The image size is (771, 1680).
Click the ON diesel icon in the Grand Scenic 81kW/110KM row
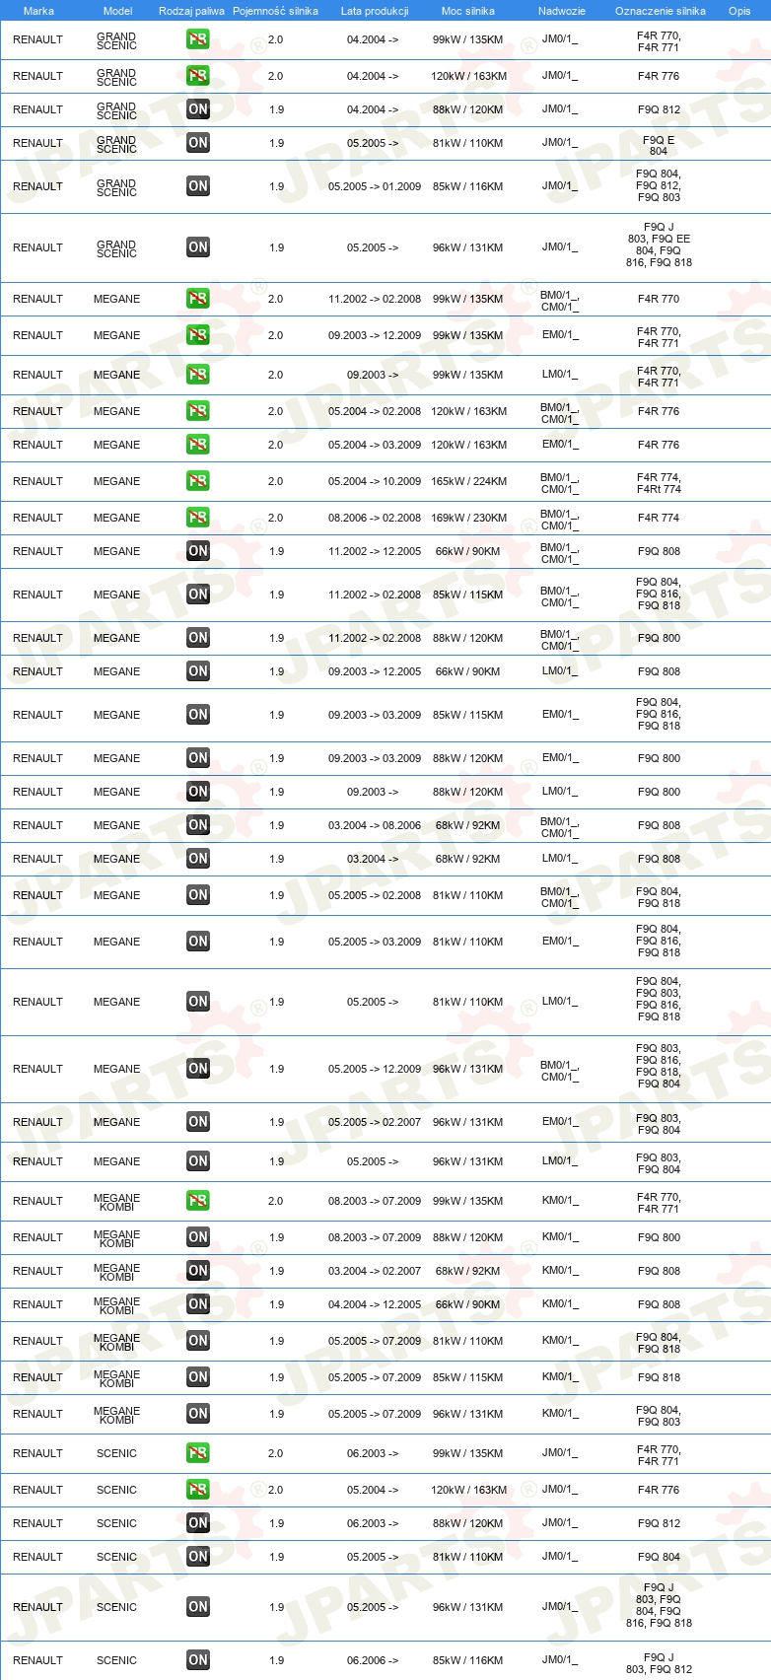(x=198, y=143)
